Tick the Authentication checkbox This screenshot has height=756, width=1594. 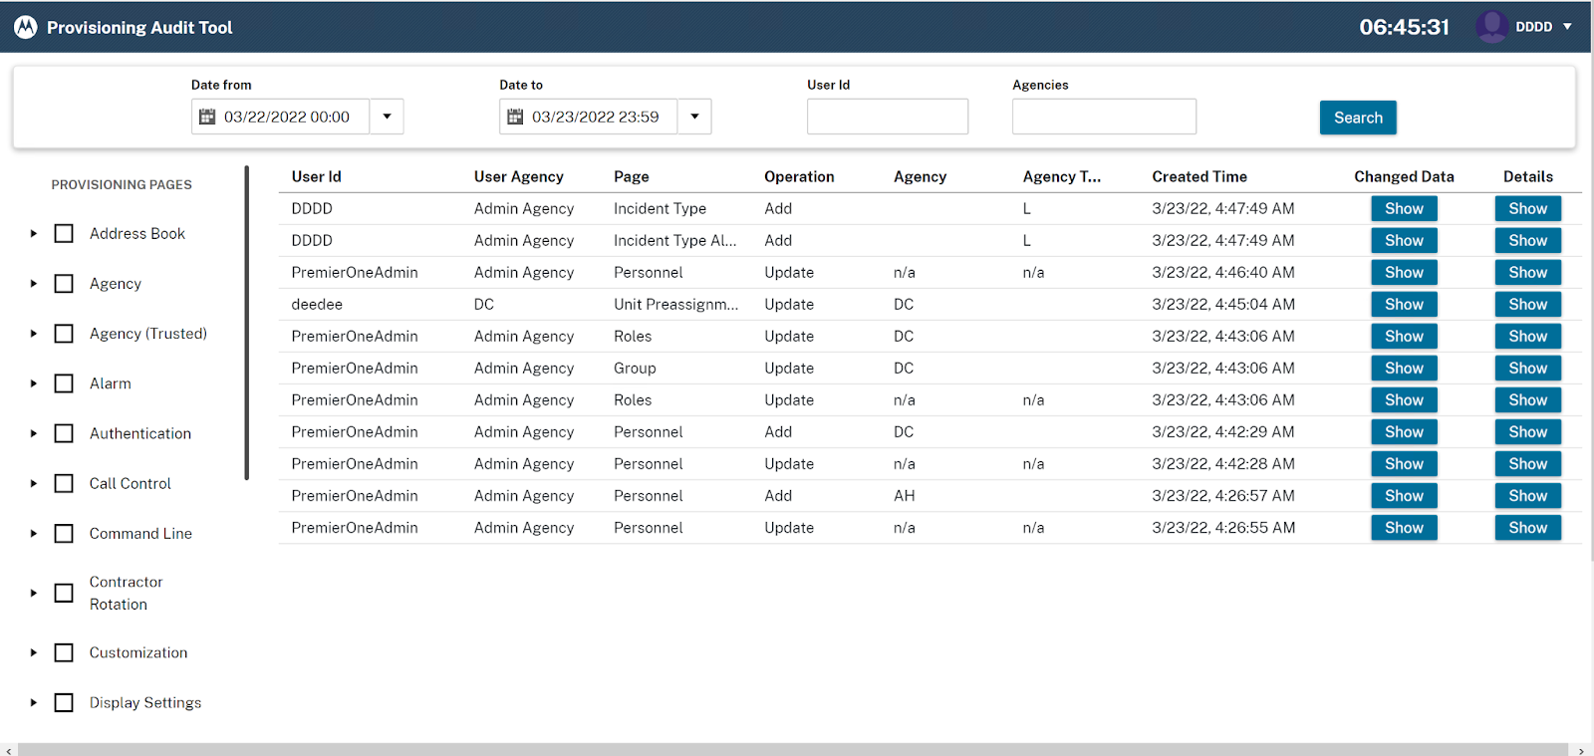(64, 433)
